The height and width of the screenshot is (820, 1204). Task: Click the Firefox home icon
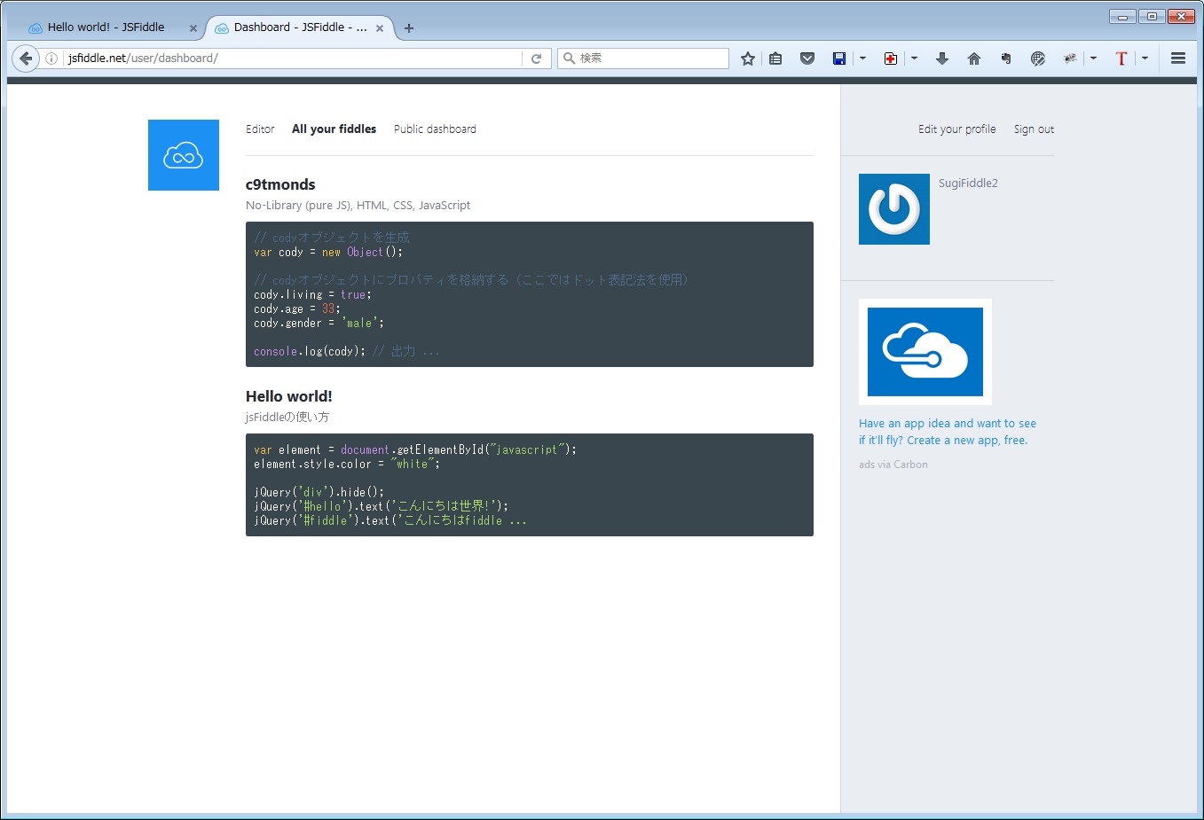coord(973,59)
